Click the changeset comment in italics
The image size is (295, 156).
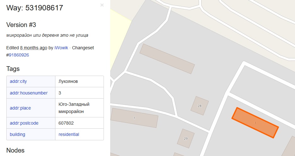coord(47,35)
